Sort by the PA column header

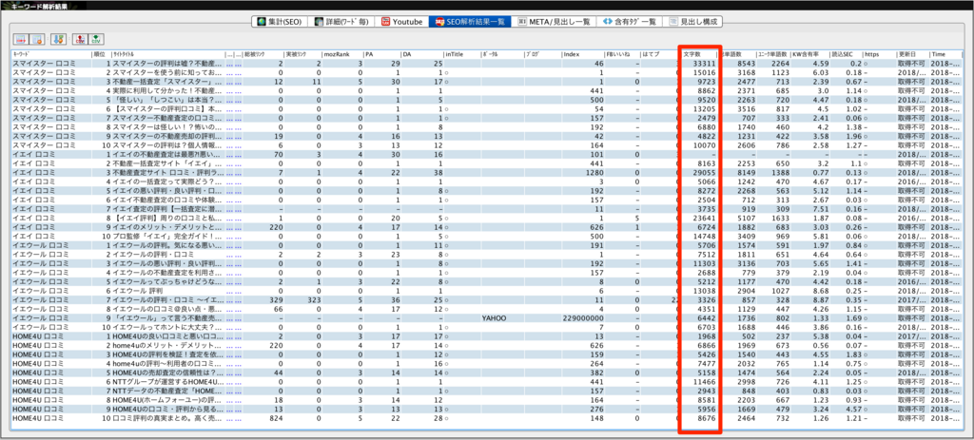pos(382,54)
